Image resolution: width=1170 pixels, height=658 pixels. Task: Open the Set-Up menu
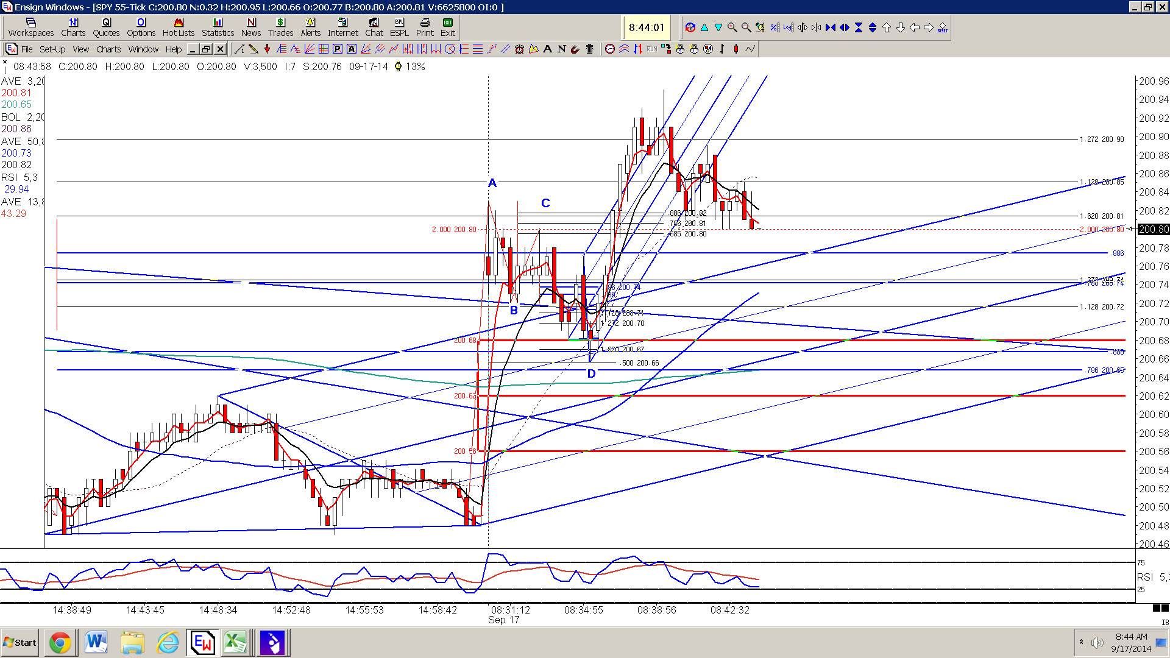tap(52, 49)
